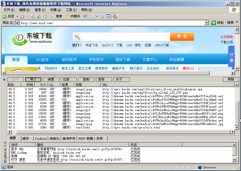
Task: Click the magnifier icon in site search box
Action: pos(77,37)
